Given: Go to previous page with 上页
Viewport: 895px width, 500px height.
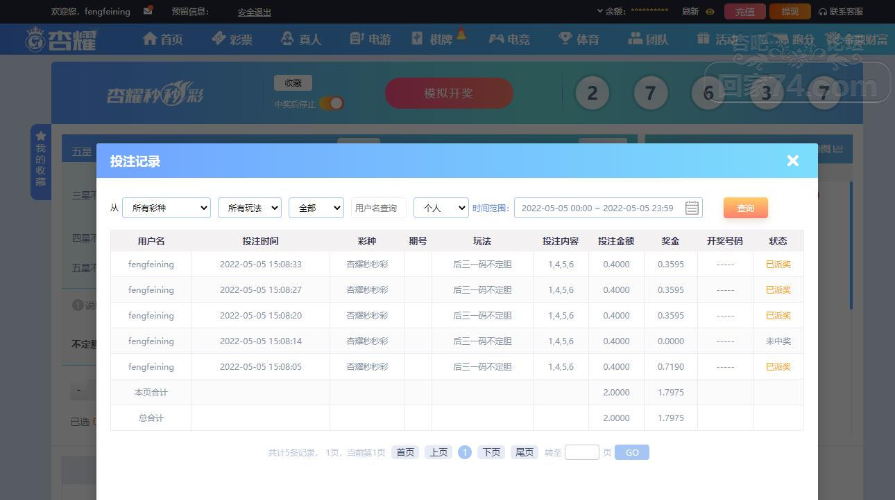Looking at the screenshot, I should click(x=438, y=452).
